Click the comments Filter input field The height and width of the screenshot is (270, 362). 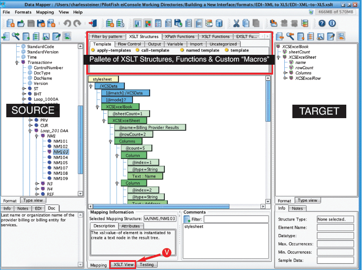[236, 219]
